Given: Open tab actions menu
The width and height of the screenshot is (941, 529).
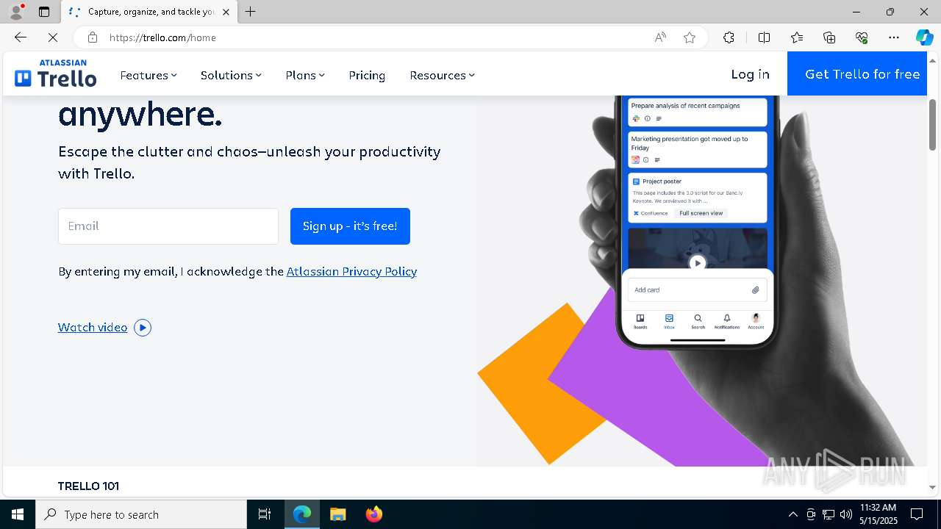Looking at the screenshot, I should 44,12.
